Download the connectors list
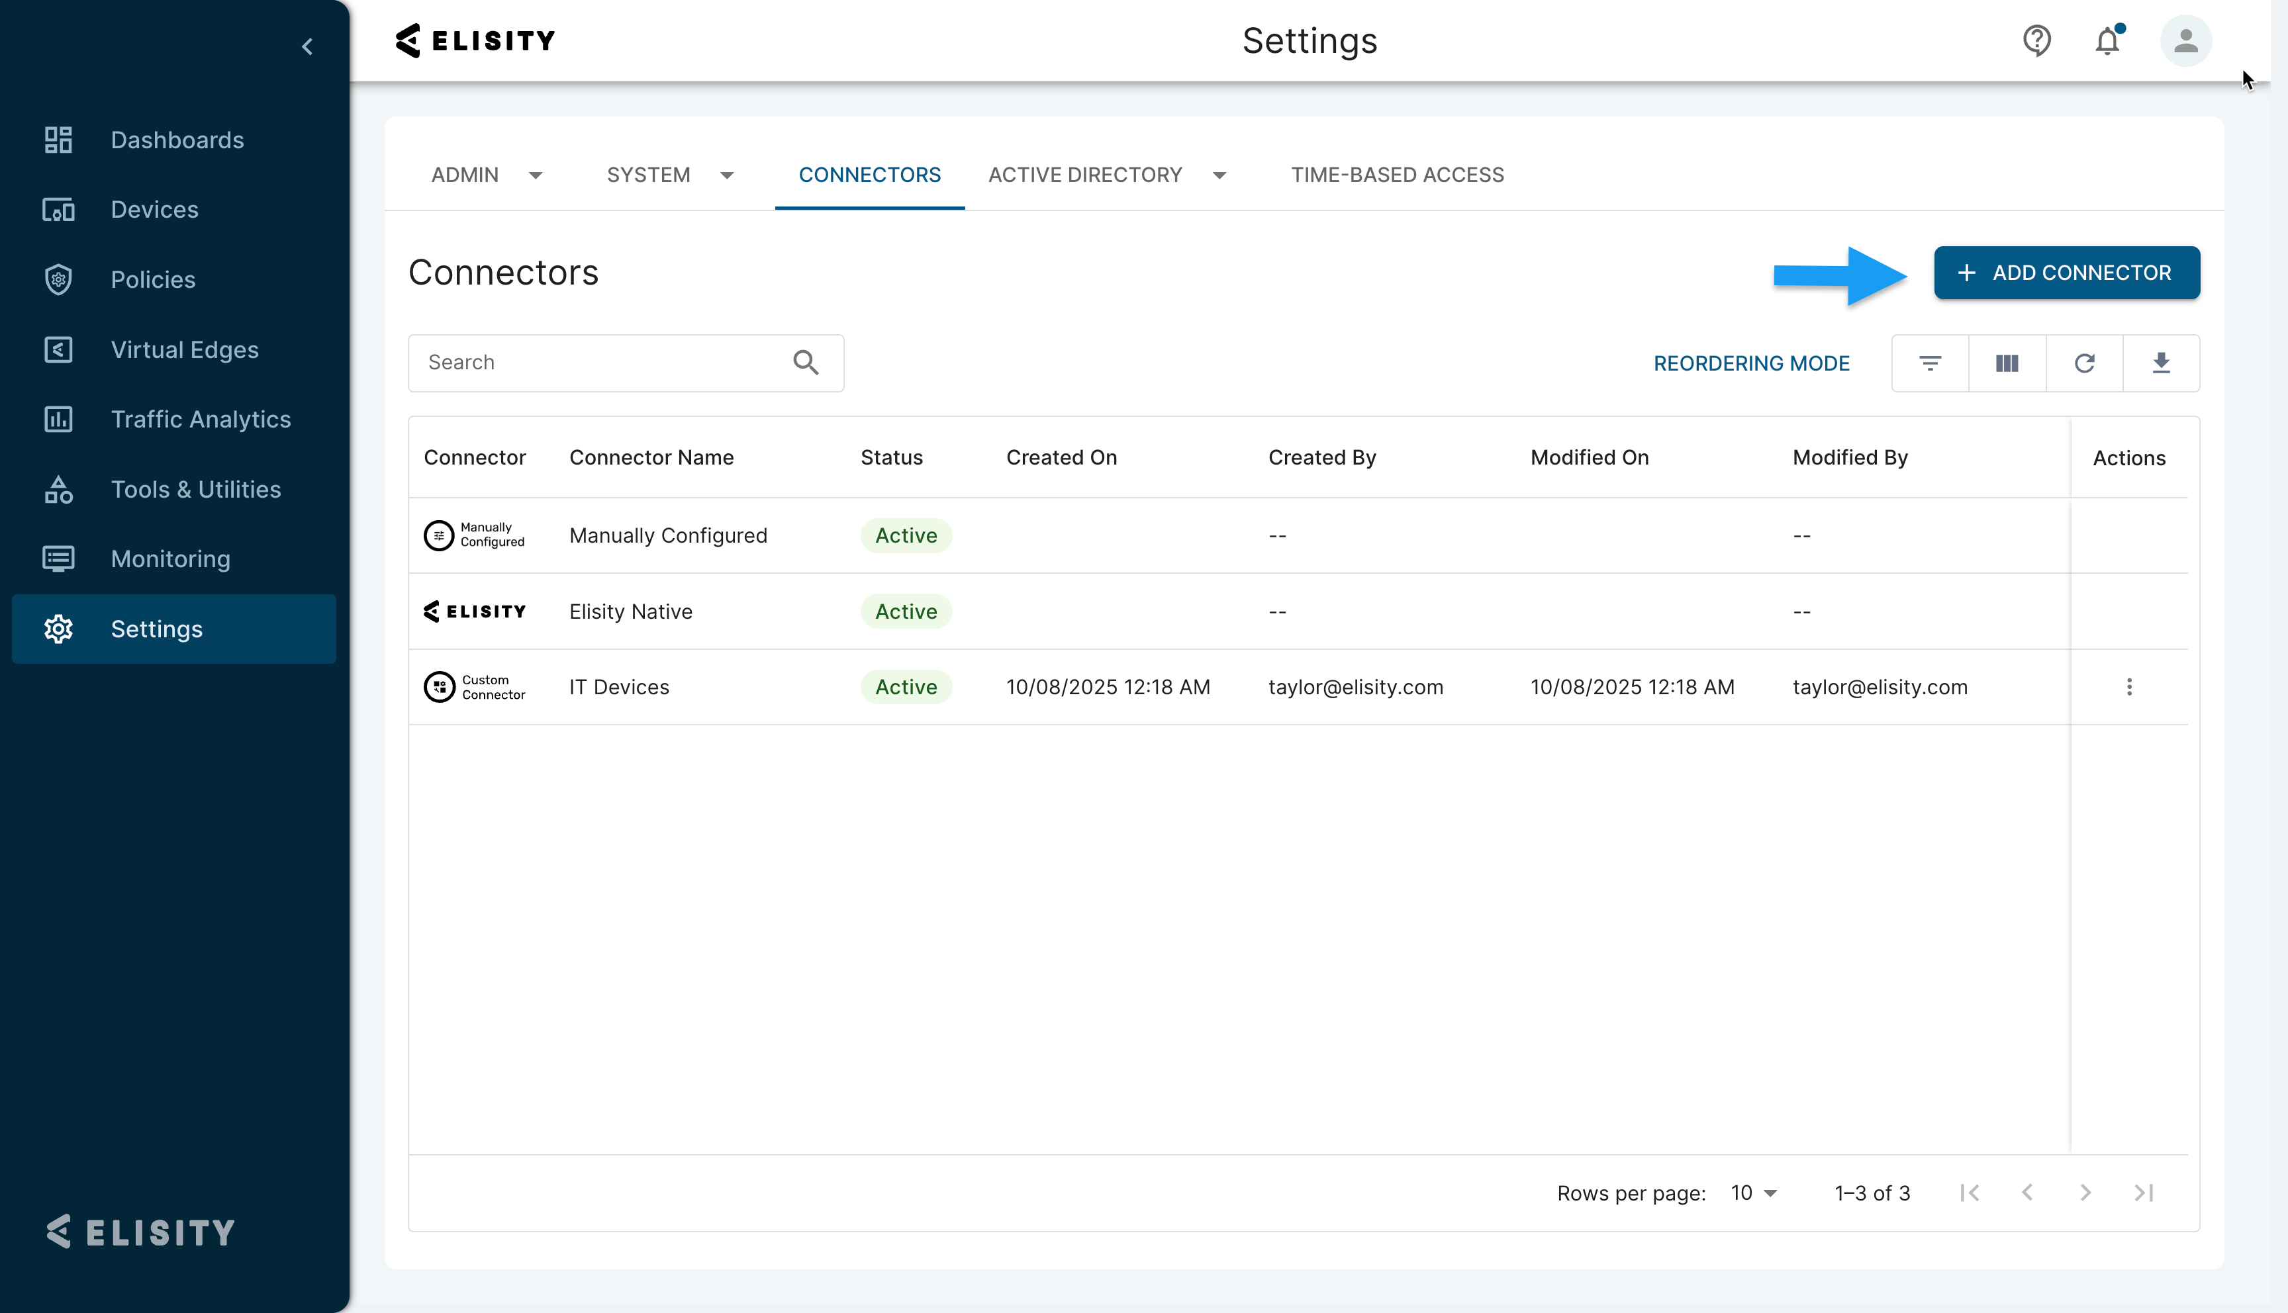2288x1313 pixels. coord(2162,363)
